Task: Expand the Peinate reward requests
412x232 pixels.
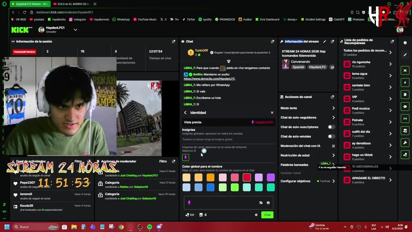Action: pyautogui.click(x=390, y=122)
